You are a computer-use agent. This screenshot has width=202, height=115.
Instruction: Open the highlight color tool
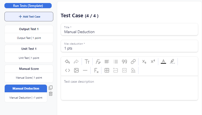[172, 62]
